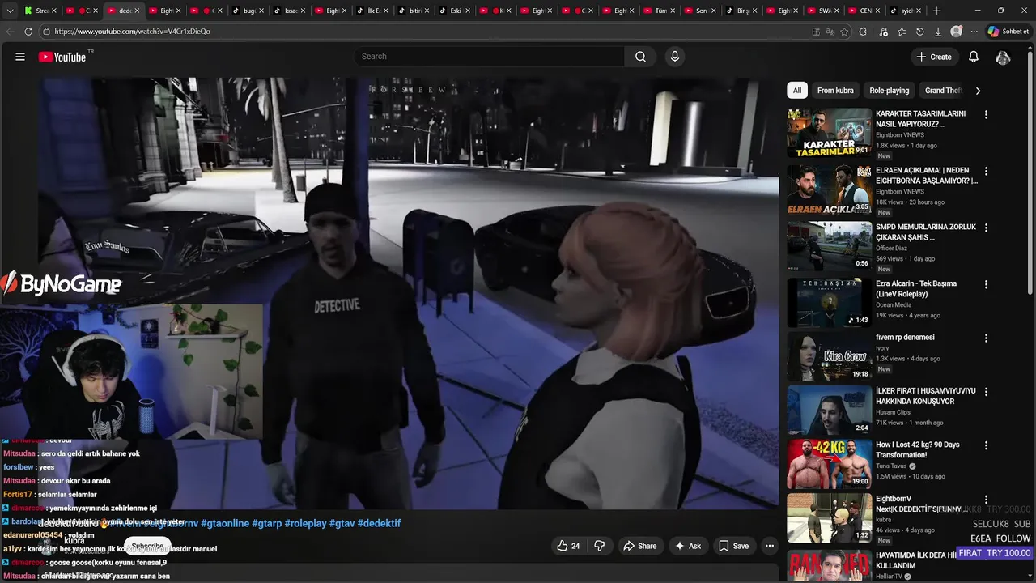Open menu for SMPD MEMURLARINA video

click(986, 228)
